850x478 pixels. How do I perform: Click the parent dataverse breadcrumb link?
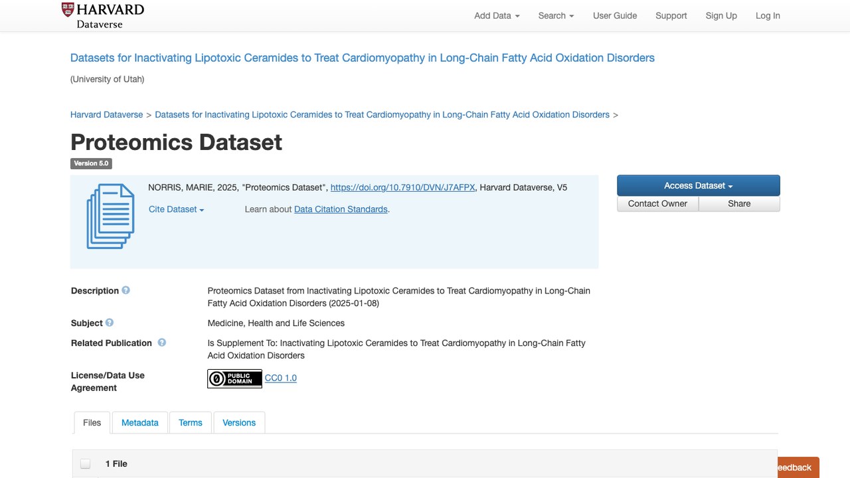tap(382, 114)
